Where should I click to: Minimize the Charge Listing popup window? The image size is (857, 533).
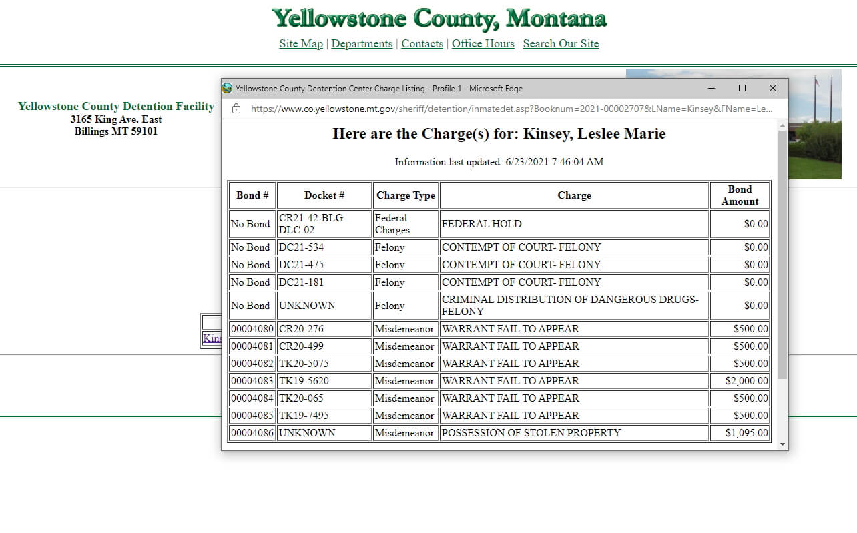[711, 88]
